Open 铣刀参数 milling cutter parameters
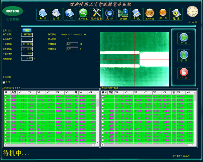 click(x=150, y=14)
